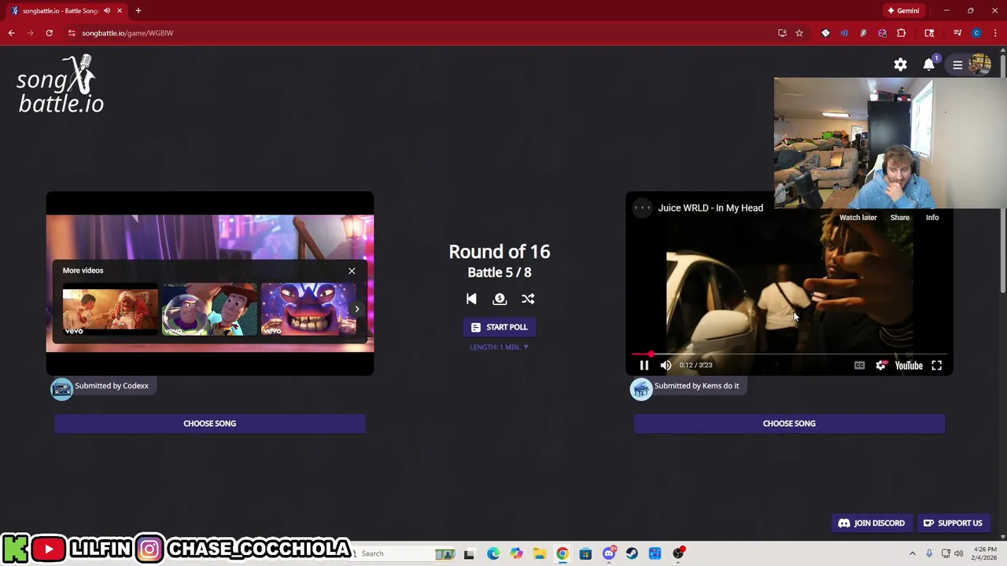Open taskbar clock and date
Screen dimensions: 1007x566
pos(985,553)
